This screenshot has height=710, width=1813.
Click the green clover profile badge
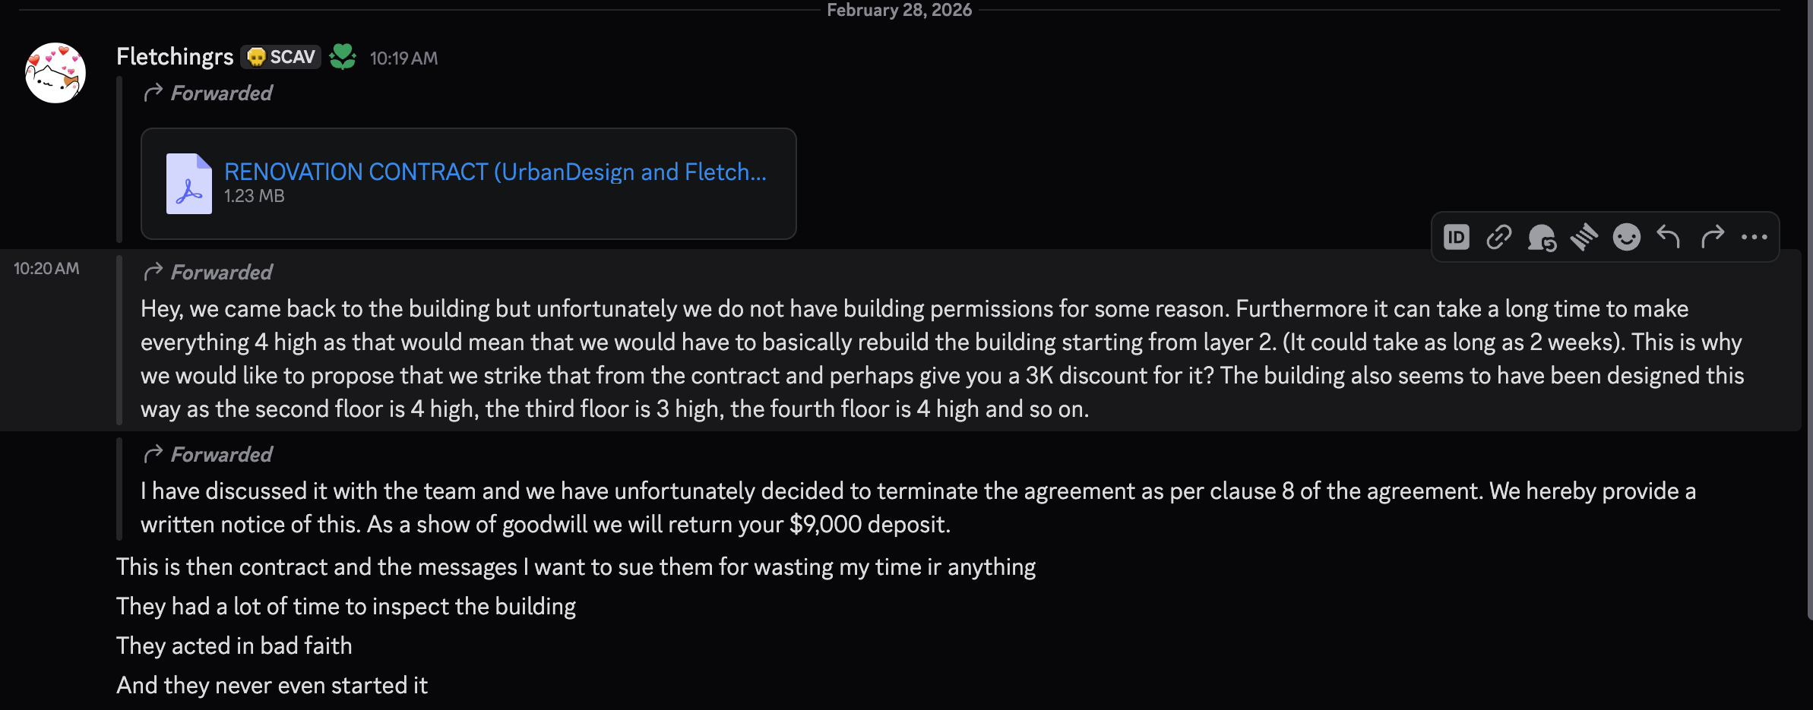point(343,56)
